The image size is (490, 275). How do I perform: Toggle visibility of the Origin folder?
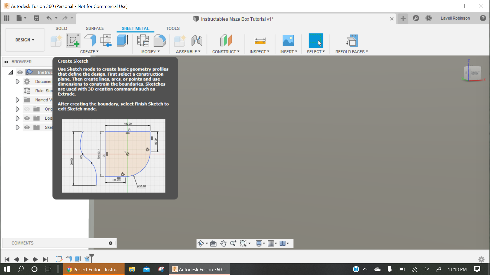pyautogui.click(x=27, y=109)
